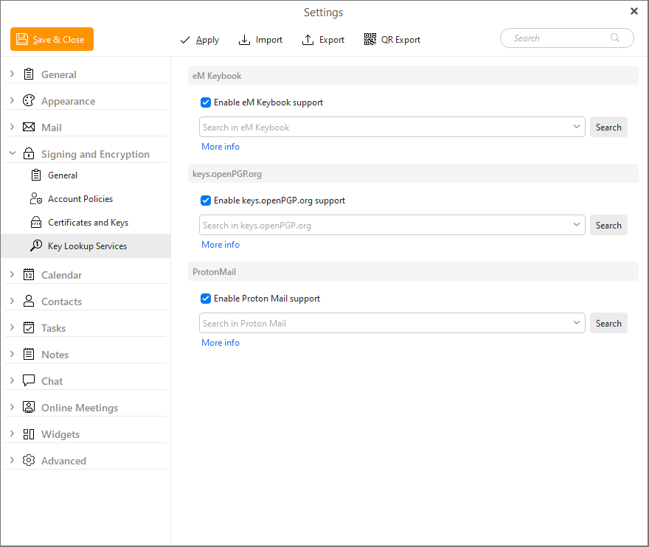Click the Appearance palette icon in sidebar
Screen dimensions: 649x547
click(x=29, y=101)
